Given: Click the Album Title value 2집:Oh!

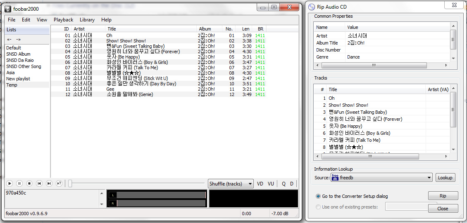Looking at the screenshot, I should [x=356, y=43].
